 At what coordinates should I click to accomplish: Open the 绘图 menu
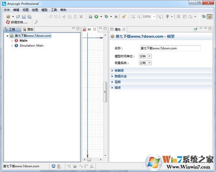pos(35,10)
